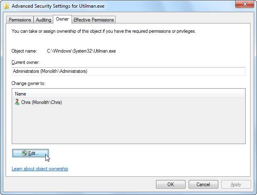The image size is (257, 195).
Task: Click the empty area of the owner list
Action: (x=128, y=125)
